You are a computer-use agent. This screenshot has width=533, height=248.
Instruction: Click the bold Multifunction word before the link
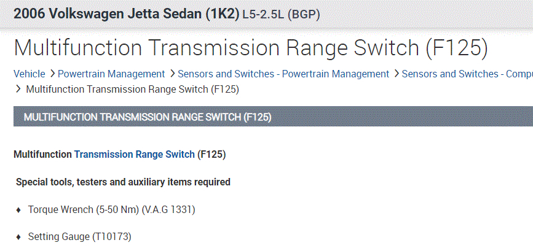pyautogui.click(x=42, y=155)
